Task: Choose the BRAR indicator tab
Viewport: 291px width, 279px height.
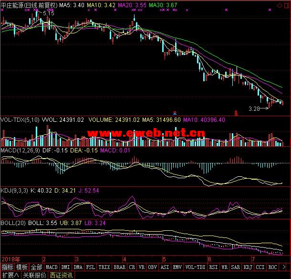Action: click(x=120, y=267)
